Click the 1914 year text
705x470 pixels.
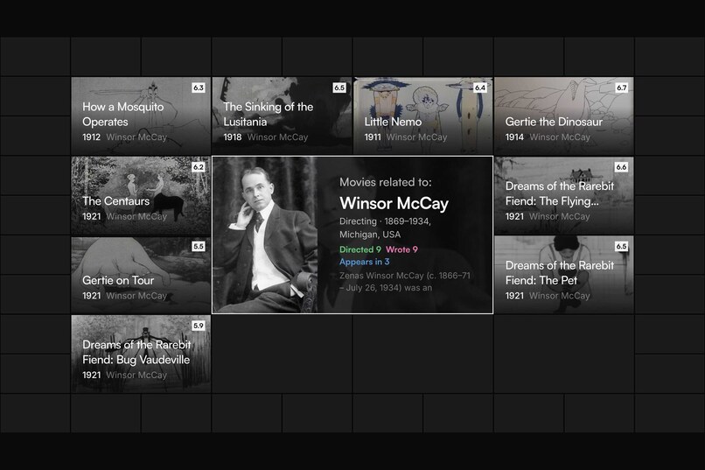click(514, 137)
